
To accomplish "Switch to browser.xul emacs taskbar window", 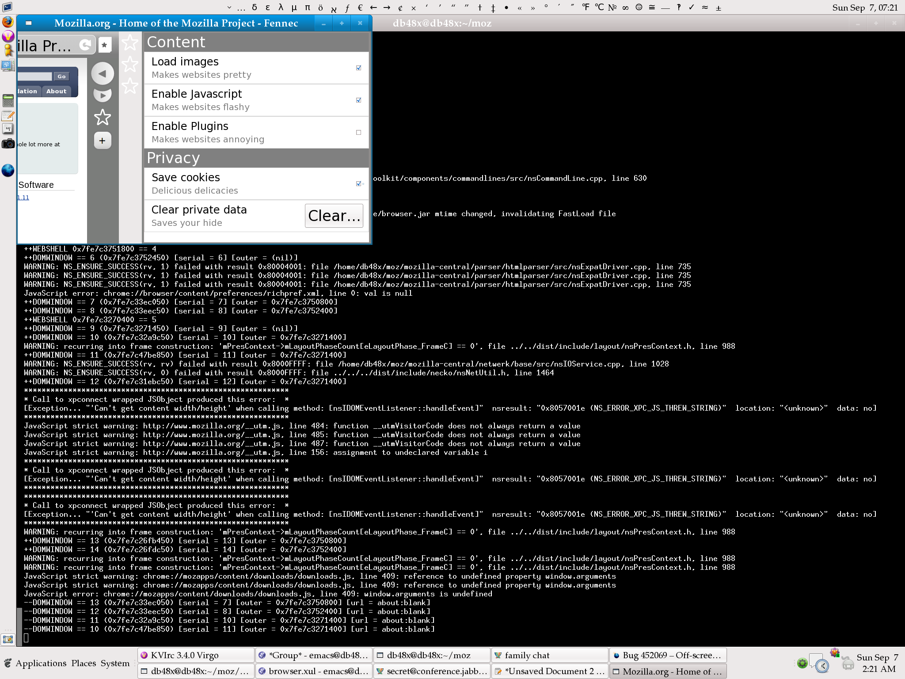I will (x=314, y=671).
